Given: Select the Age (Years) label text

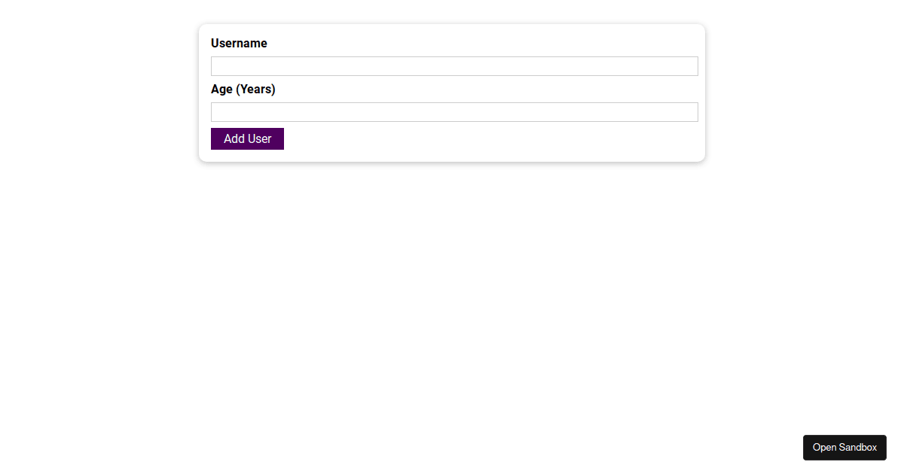Looking at the screenshot, I should point(243,90).
